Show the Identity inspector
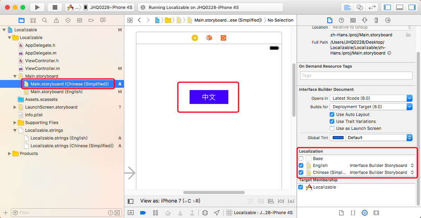Image resolution: width=421 pixels, height=218 pixels. 353,20
